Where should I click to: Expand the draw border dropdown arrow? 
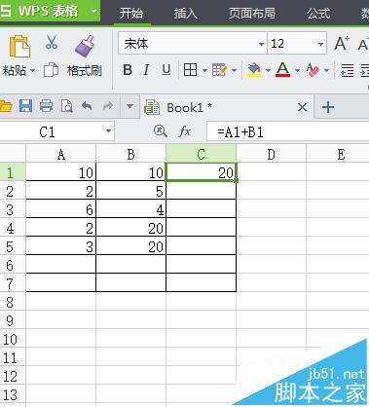click(x=234, y=70)
